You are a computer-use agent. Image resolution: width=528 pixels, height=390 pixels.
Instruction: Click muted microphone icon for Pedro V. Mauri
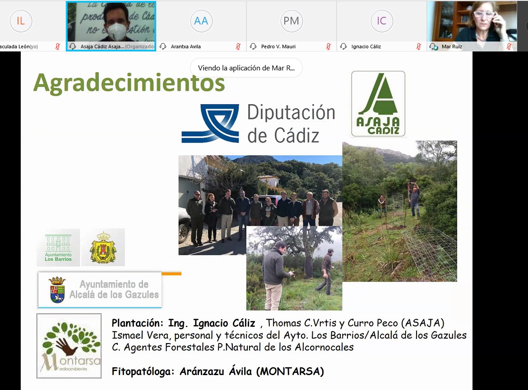coord(329,46)
